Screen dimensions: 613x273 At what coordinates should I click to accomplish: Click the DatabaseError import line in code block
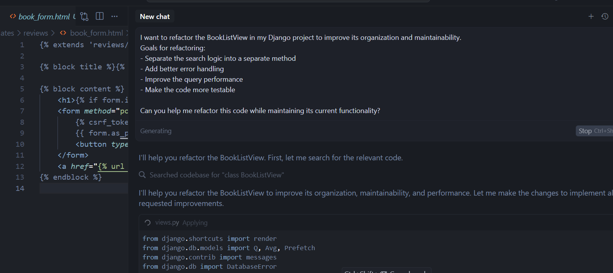[x=210, y=266]
